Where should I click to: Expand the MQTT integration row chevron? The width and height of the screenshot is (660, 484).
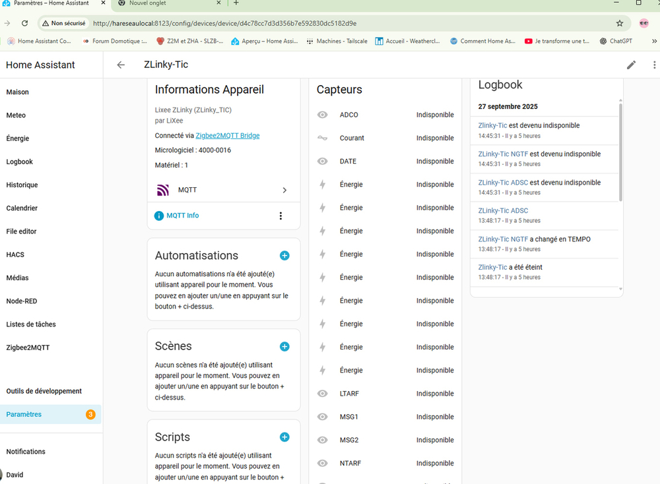coord(284,190)
